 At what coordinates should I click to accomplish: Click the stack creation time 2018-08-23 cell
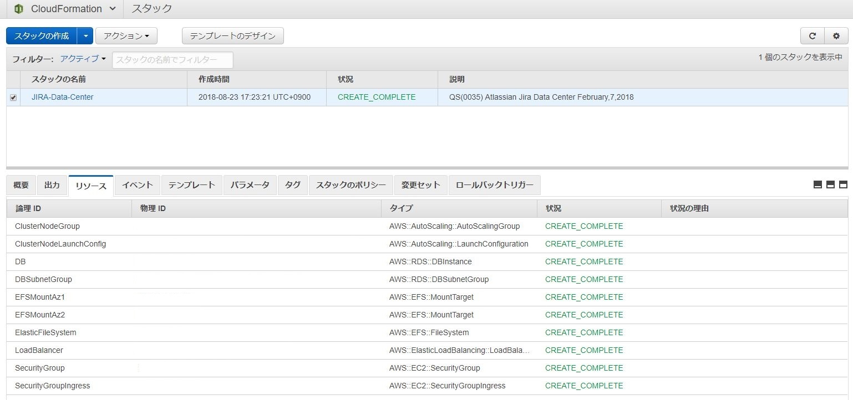point(255,97)
